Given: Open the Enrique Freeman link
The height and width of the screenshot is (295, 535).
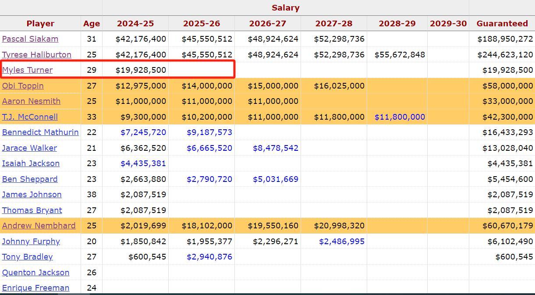Looking at the screenshot, I should (35, 288).
